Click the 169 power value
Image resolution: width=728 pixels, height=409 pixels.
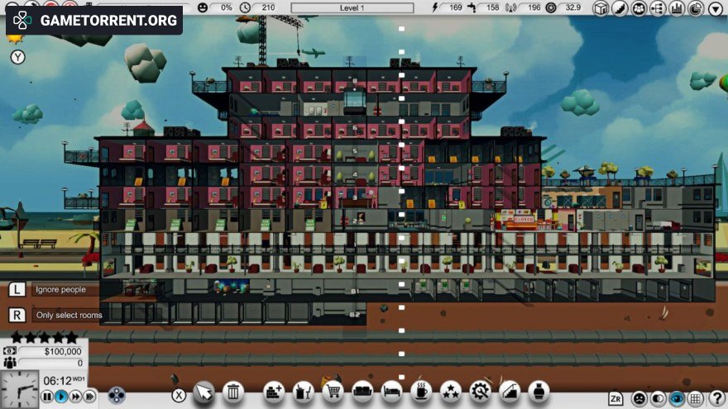coord(456,7)
